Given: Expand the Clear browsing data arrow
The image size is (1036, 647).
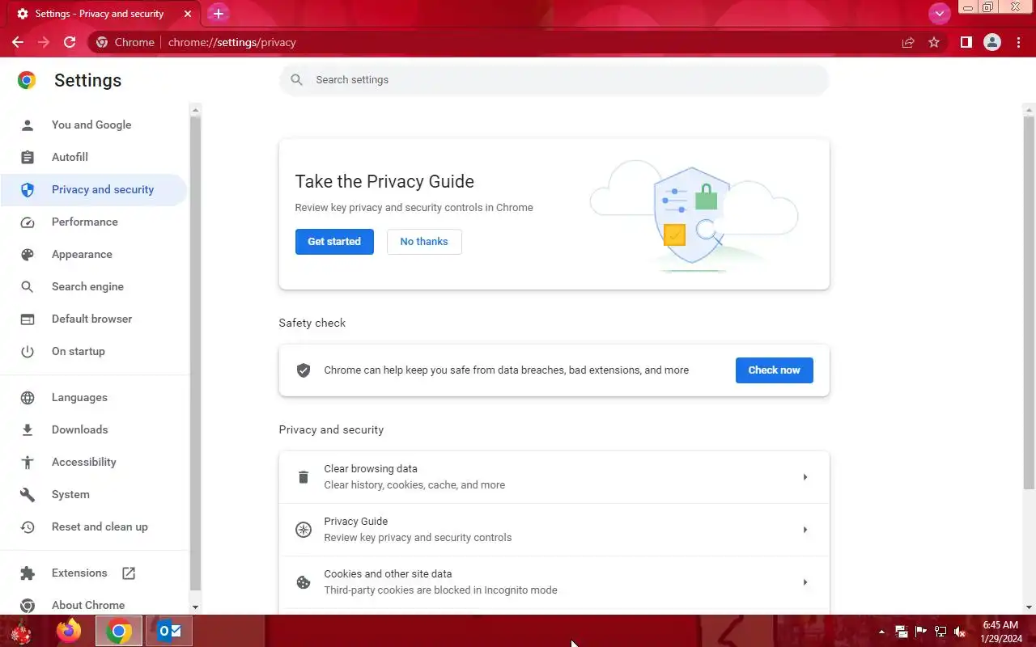Looking at the screenshot, I should 805,477.
